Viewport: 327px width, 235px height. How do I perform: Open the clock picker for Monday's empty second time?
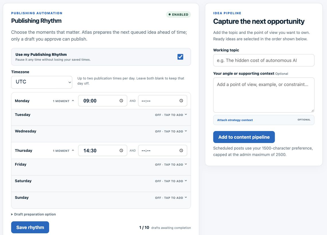coord(181,101)
